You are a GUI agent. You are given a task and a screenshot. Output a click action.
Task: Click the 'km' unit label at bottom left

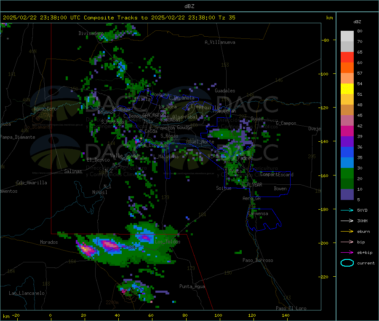6,316
